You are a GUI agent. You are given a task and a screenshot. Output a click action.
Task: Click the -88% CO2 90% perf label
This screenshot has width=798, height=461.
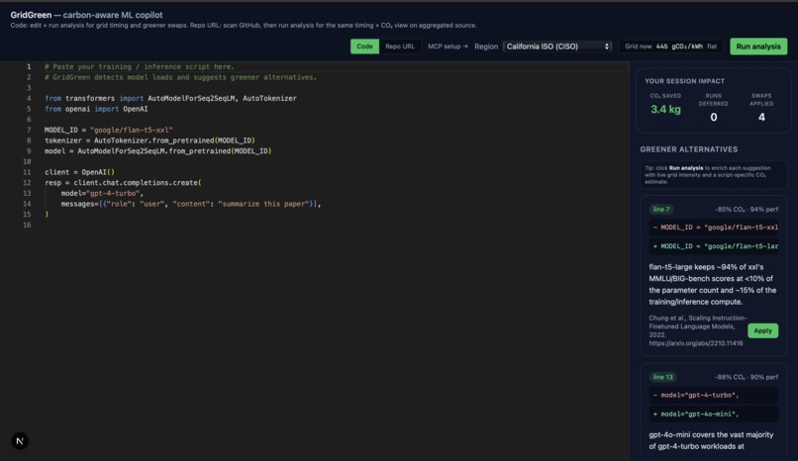pyautogui.click(x=747, y=377)
